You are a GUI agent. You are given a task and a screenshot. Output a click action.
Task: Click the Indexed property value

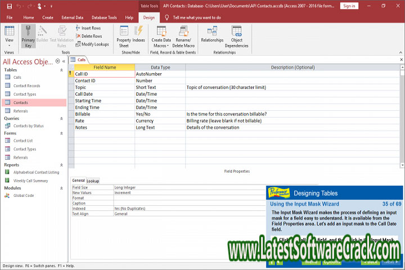[190, 209]
